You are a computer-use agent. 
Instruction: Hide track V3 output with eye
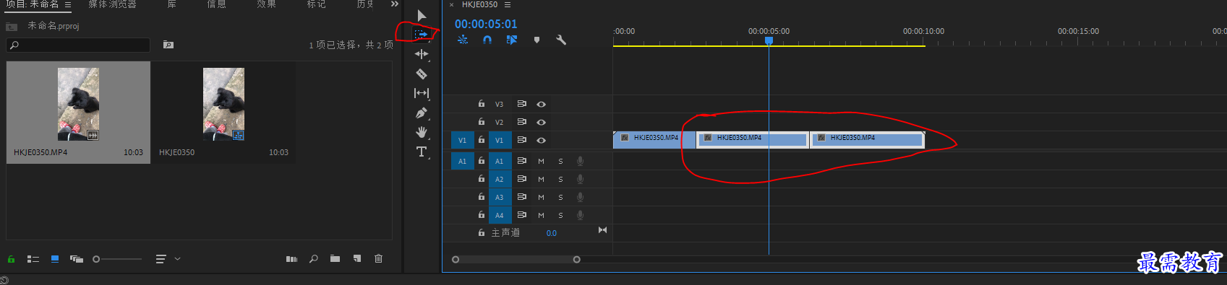point(541,104)
